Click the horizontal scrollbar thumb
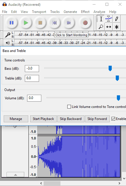126x186 pixels. (x=52, y=183)
